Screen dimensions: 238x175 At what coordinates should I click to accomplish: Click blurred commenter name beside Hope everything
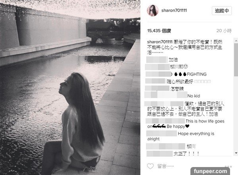162,134
